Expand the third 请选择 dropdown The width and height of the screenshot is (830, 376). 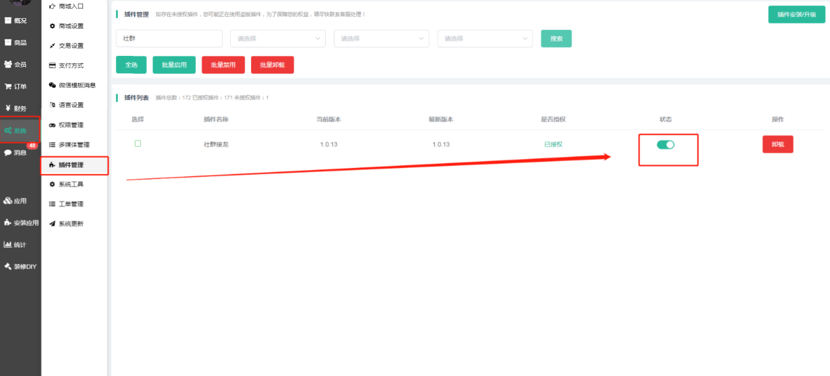tap(485, 39)
